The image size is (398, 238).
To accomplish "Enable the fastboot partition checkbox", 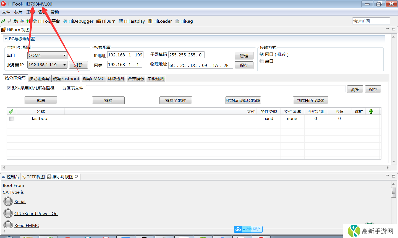I will point(12,119).
